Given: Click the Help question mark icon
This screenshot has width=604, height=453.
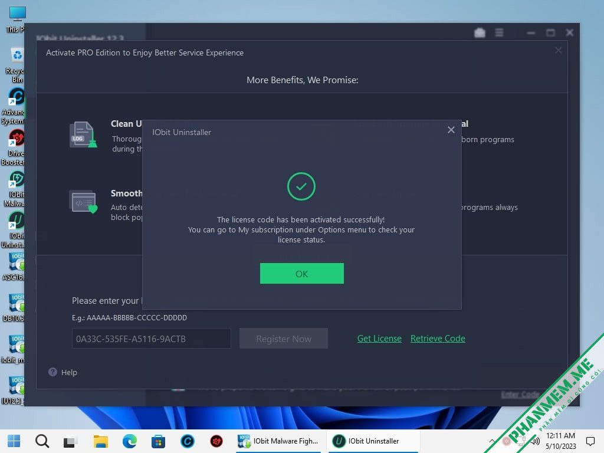Looking at the screenshot, I should [x=52, y=372].
